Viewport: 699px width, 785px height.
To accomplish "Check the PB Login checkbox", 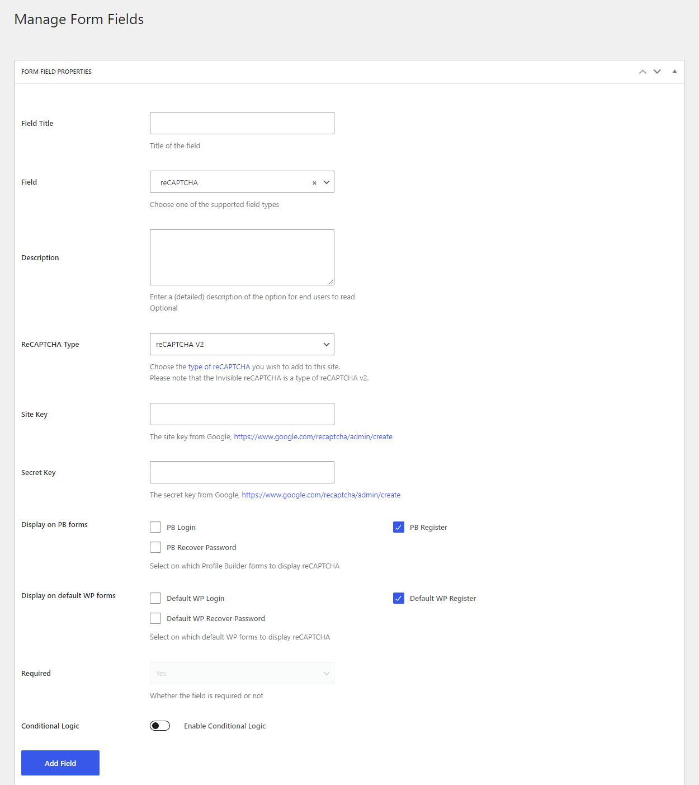I will pos(155,527).
